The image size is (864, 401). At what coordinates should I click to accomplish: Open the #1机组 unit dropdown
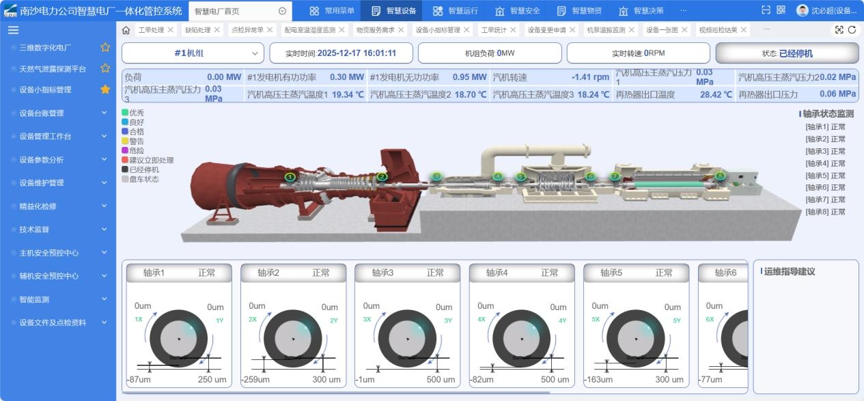pos(193,53)
